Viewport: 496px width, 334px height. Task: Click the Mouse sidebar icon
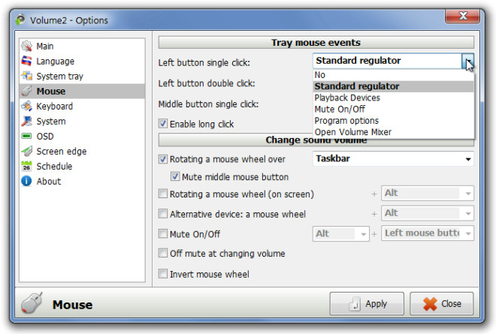point(26,91)
